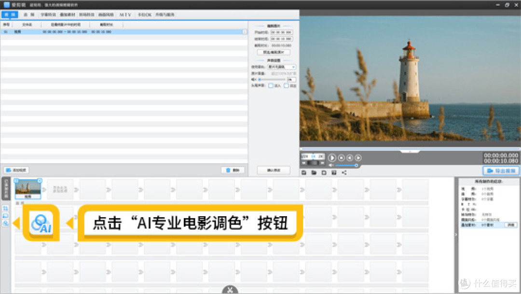
Task: Click the speaker mute icon below the playback controls
Action: point(331,165)
